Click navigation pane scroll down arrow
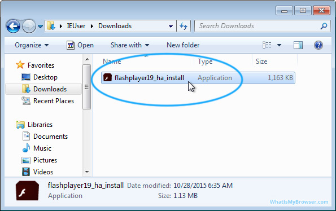 tap(87, 172)
